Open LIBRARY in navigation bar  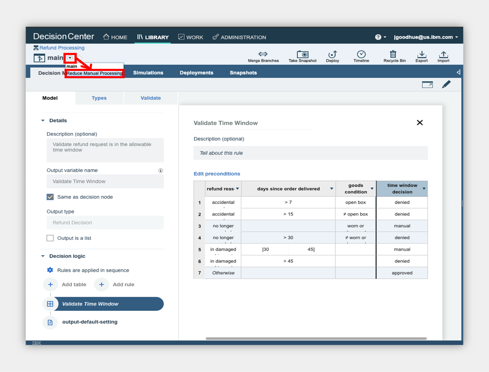[x=153, y=37]
